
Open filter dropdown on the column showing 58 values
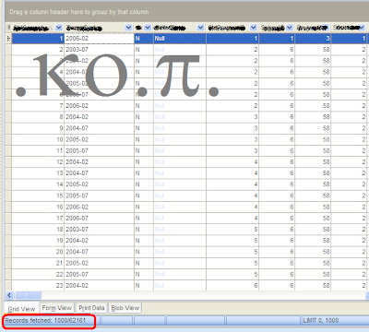pyautogui.click(x=326, y=28)
